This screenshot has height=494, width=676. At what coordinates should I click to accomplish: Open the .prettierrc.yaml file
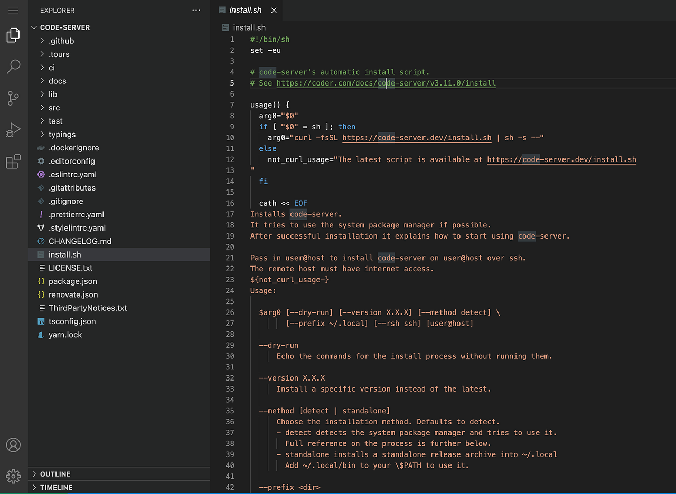click(119, 215)
